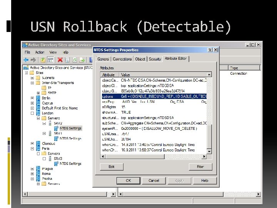Click the Value column header

pyautogui.click(x=163, y=75)
